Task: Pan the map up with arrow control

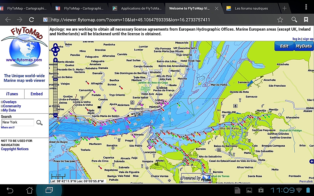Action: coord(56,46)
